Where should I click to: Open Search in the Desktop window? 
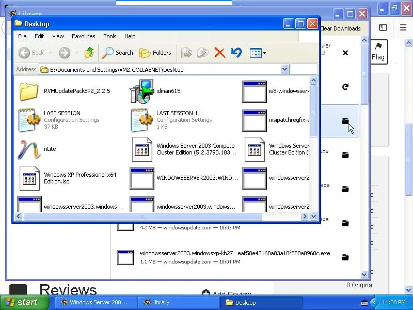(x=118, y=53)
